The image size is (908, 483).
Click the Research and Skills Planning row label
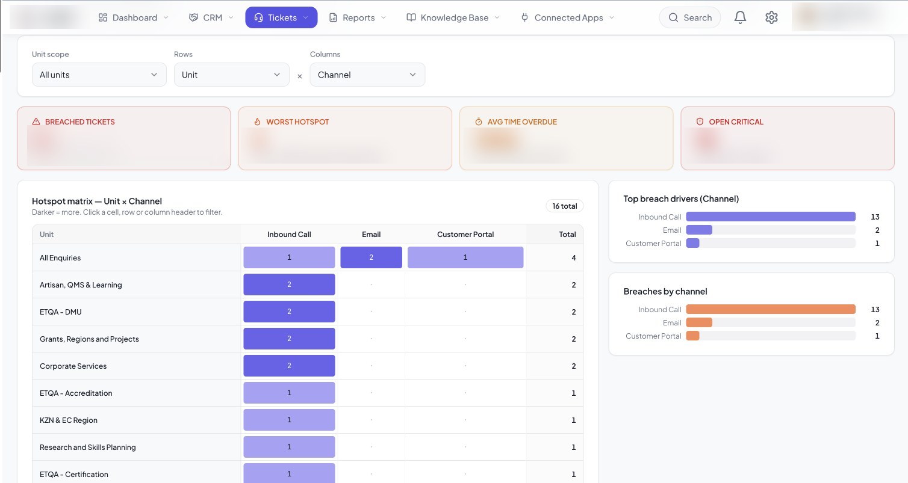(88, 447)
